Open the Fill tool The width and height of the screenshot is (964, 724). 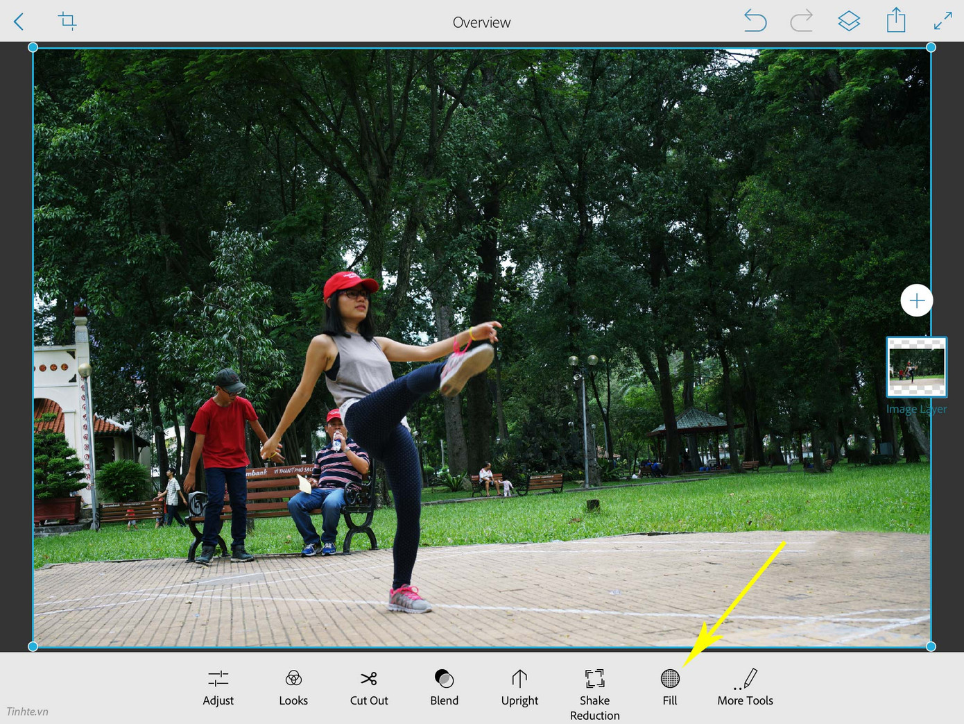(x=670, y=687)
